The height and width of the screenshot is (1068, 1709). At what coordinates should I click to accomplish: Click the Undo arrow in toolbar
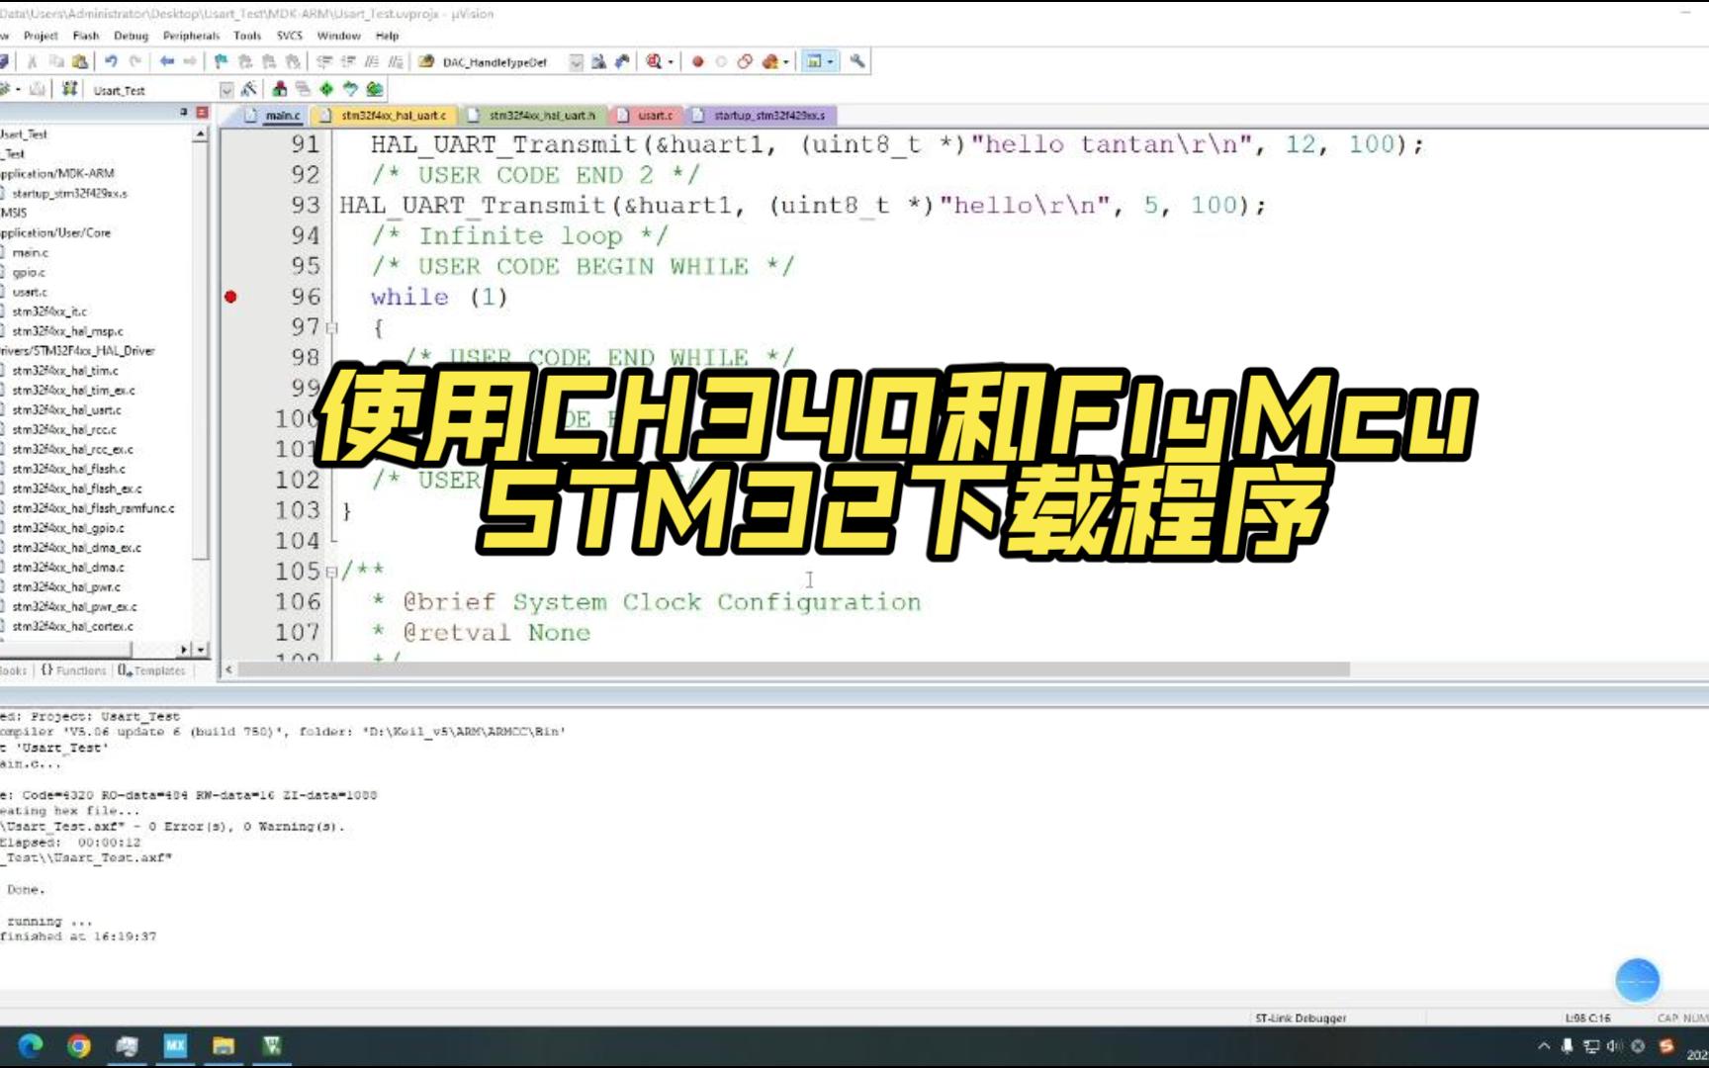[x=112, y=61]
